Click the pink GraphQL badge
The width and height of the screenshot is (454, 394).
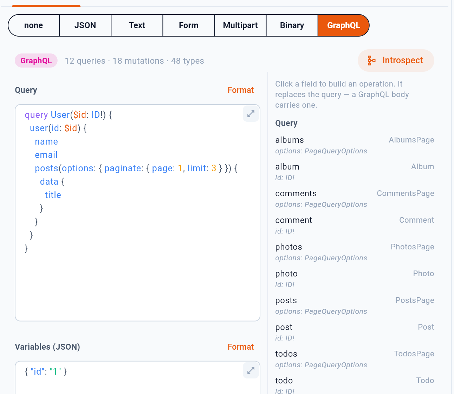click(36, 61)
